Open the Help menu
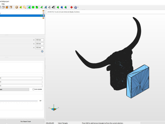The height and width of the screenshot is (124, 165). point(3,4)
